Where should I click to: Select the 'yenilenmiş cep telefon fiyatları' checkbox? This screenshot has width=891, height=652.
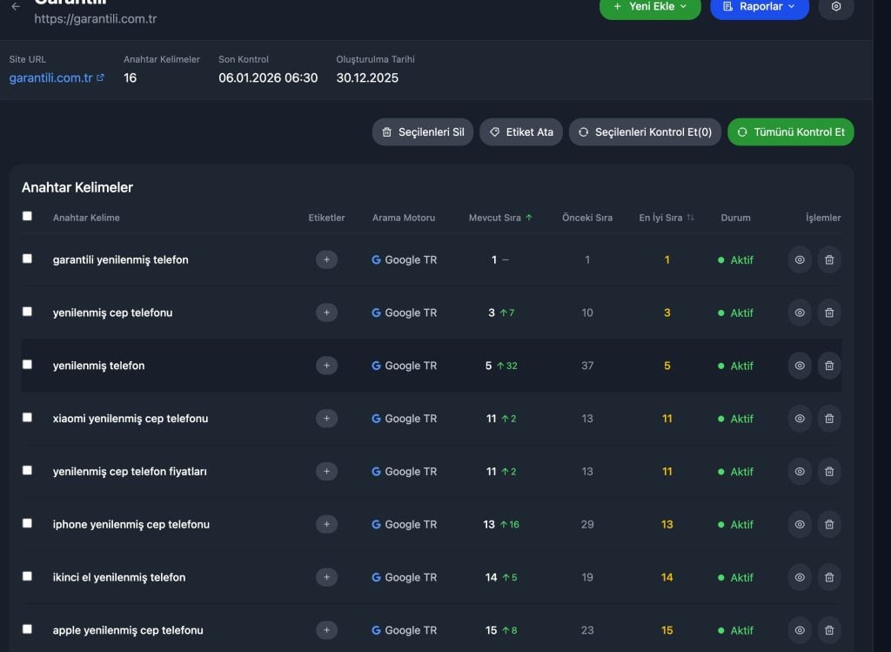click(27, 470)
